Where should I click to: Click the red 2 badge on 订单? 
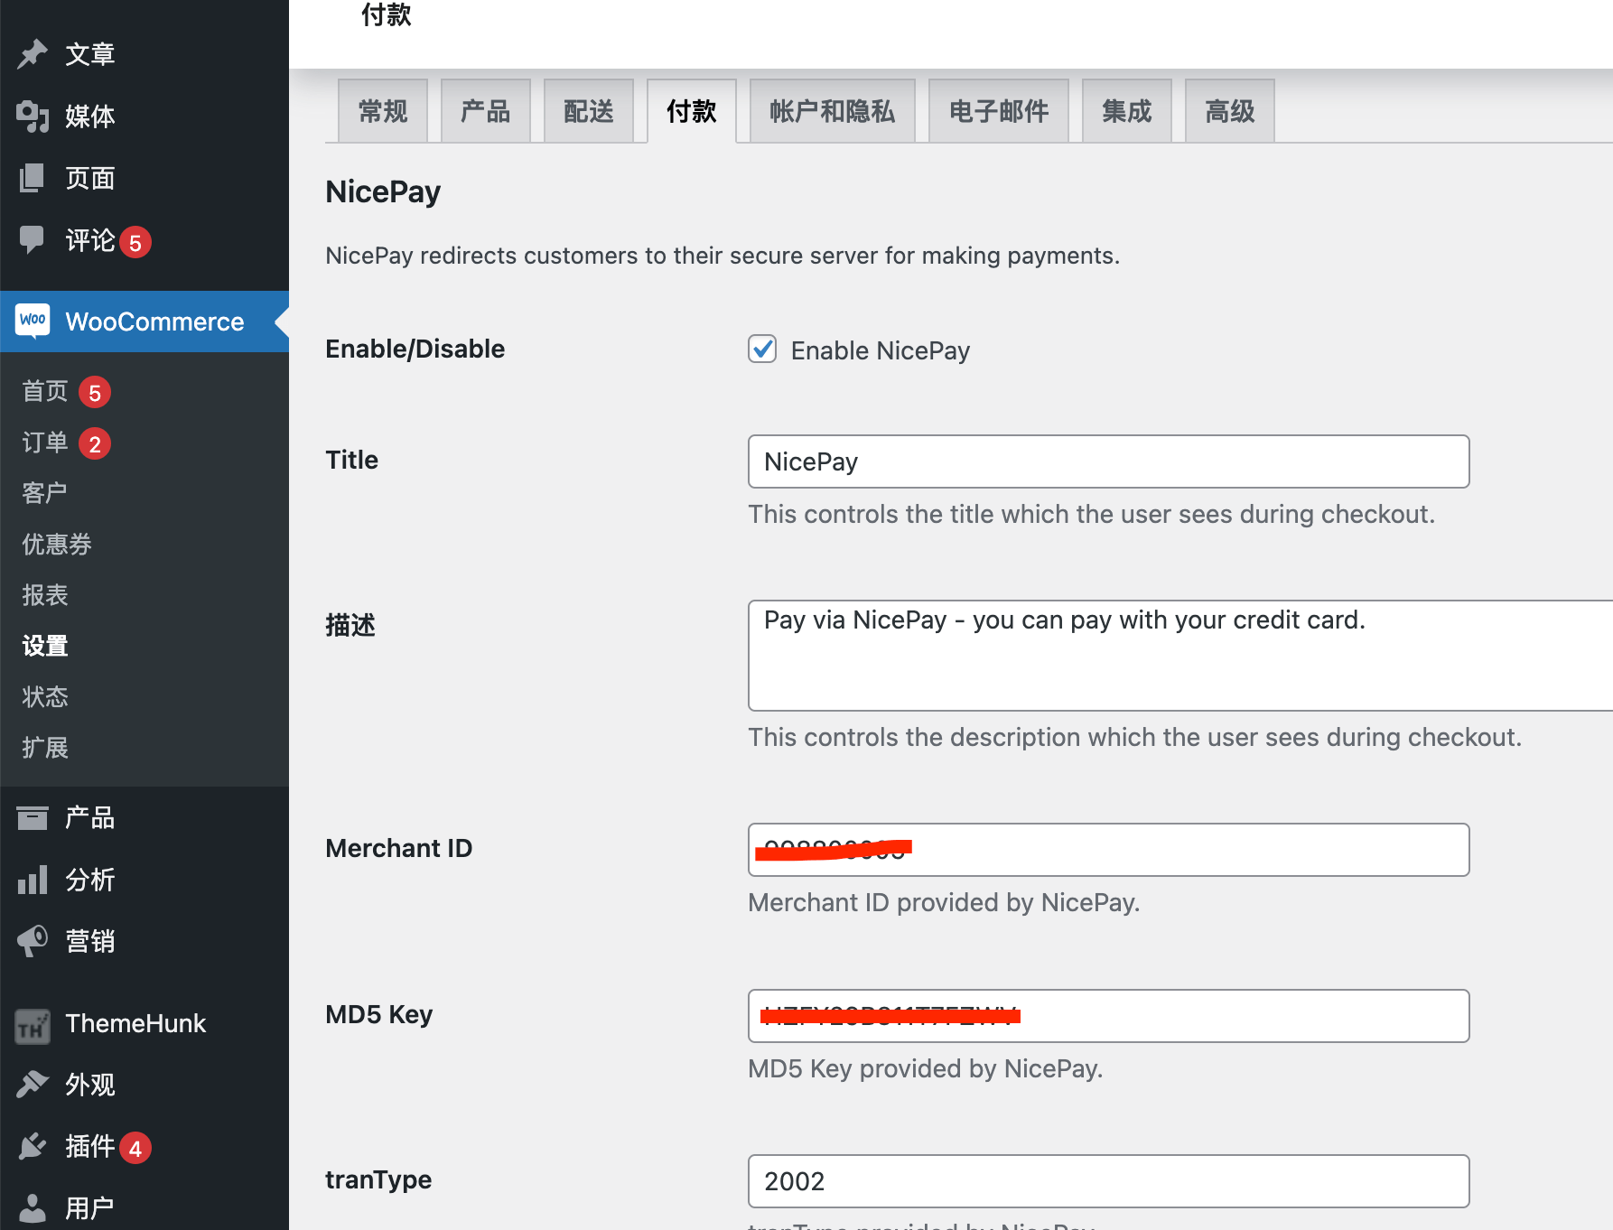click(95, 444)
